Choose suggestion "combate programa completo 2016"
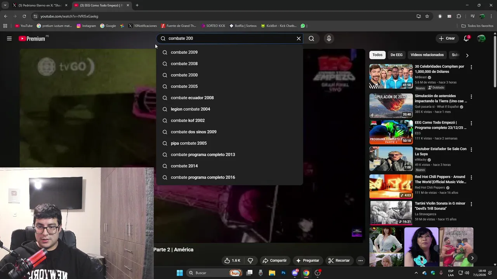The image size is (497, 279). click(229, 177)
